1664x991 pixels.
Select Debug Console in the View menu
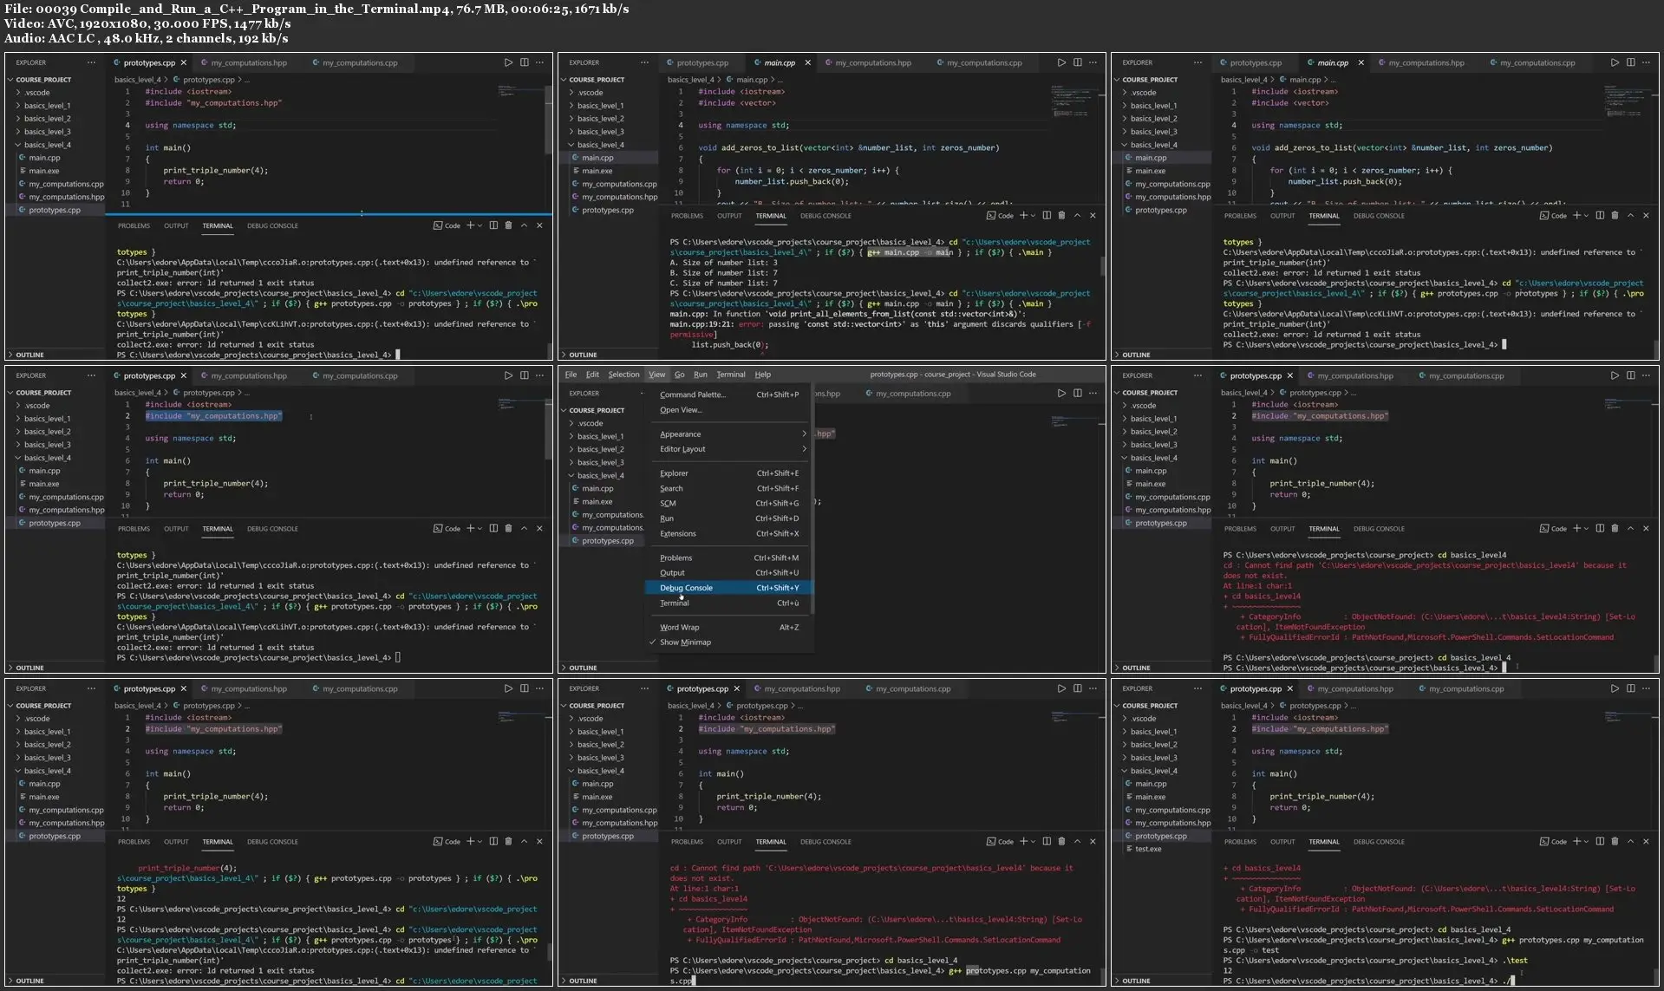(686, 588)
